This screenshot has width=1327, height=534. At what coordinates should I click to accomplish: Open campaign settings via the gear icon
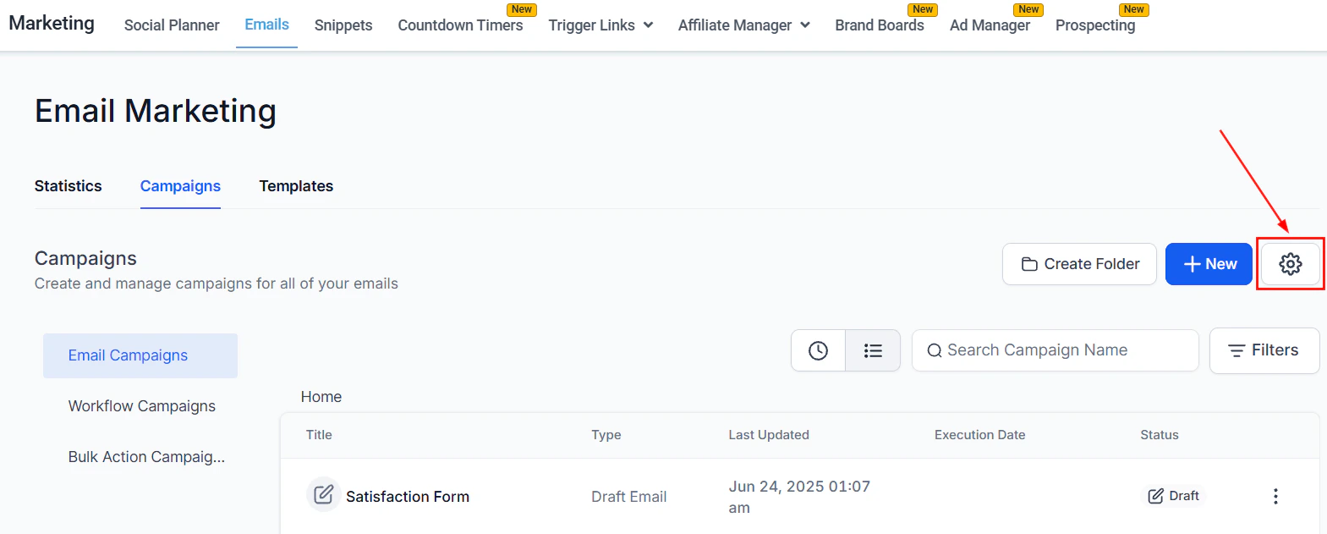(x=1290, y=263)
